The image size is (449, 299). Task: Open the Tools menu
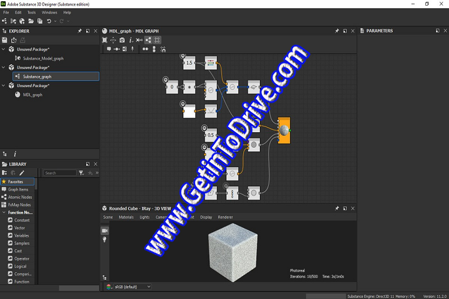click(32, 12)
